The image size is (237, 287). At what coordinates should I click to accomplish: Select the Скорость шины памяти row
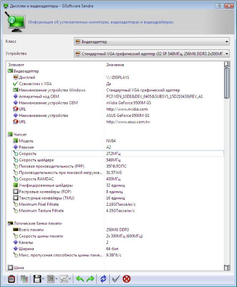tap(118, 236)
